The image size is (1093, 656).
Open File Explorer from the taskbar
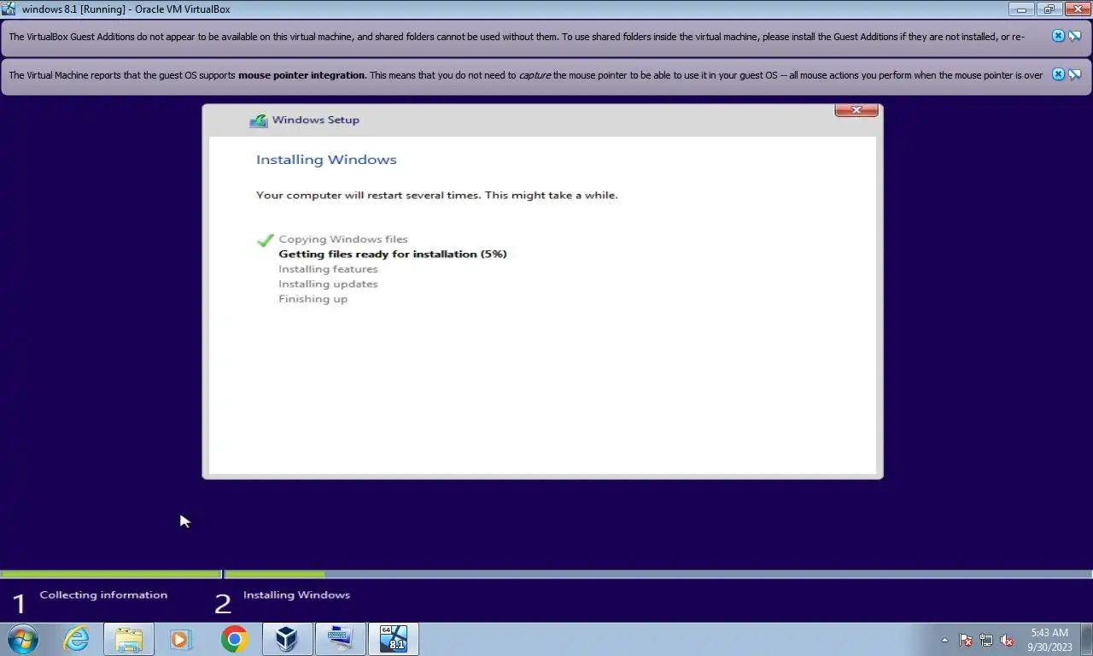coord(129,639)
